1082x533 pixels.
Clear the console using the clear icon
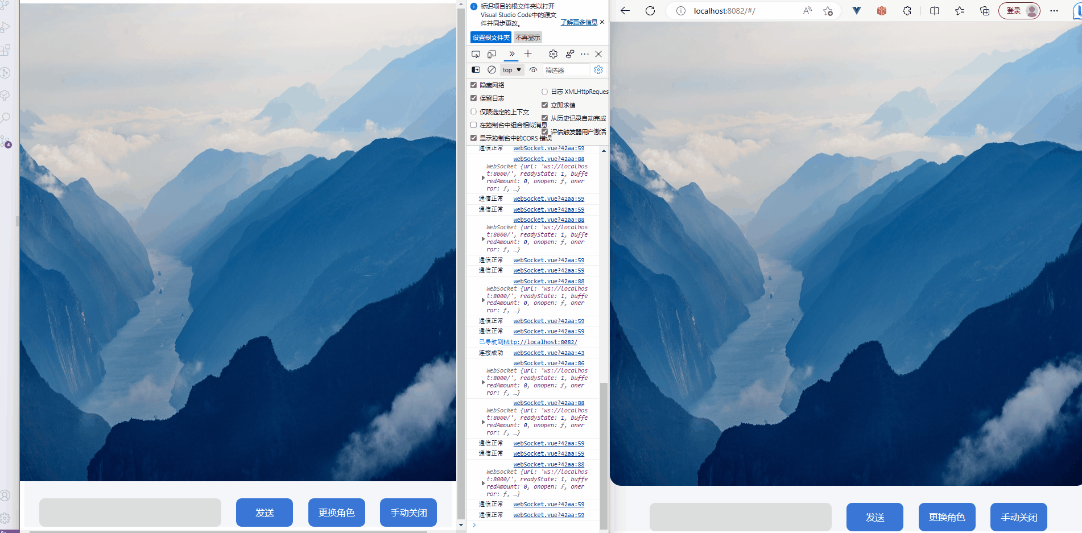(492, 69)
